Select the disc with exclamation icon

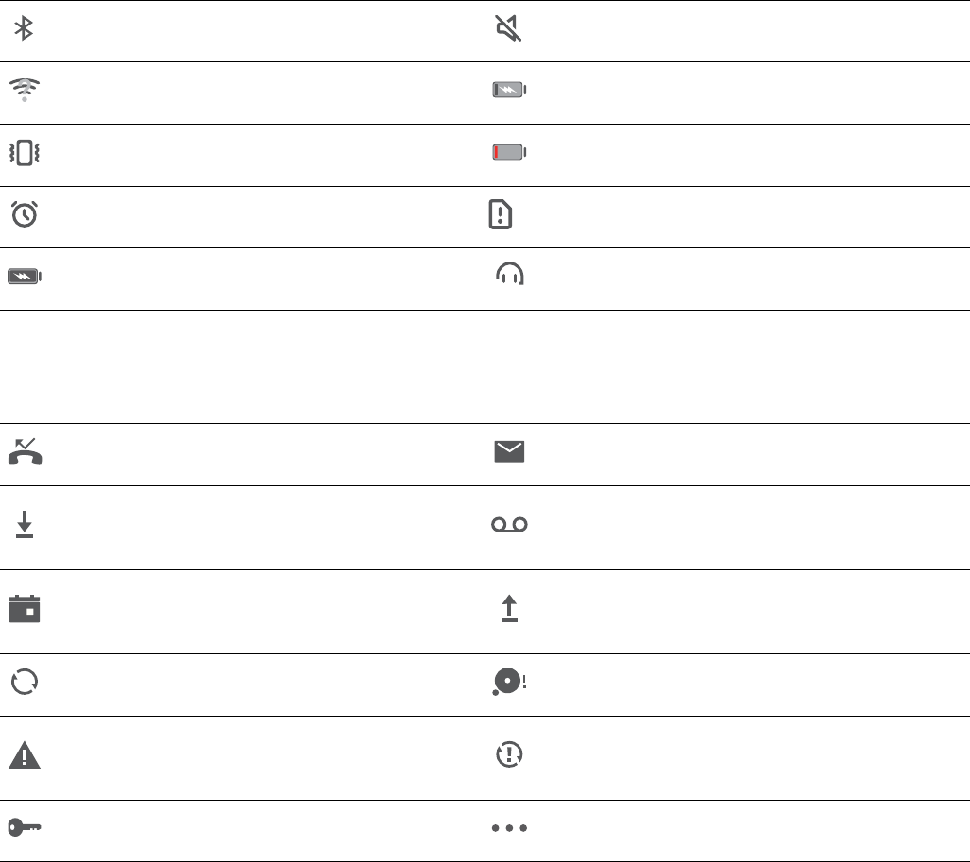click(x=509, y=682)
